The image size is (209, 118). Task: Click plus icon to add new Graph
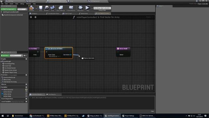(x=26, y=59)
